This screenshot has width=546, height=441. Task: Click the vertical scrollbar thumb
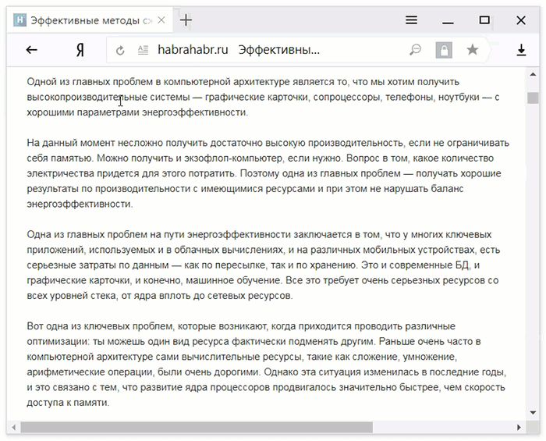pos(533,98)
